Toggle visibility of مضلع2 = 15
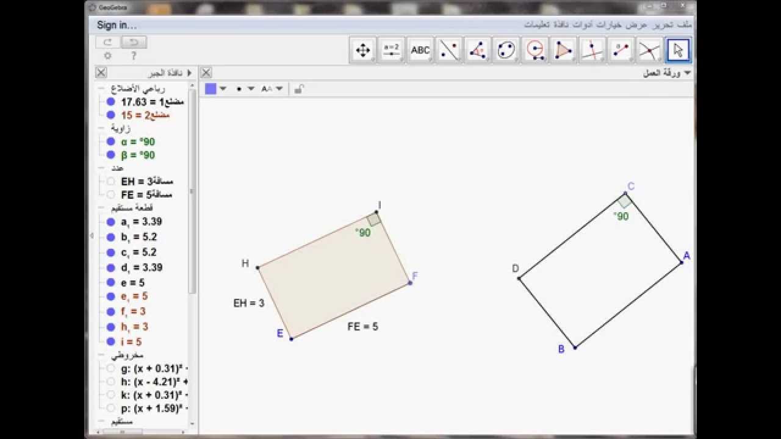Screen dimensions: 781x439 110,115
